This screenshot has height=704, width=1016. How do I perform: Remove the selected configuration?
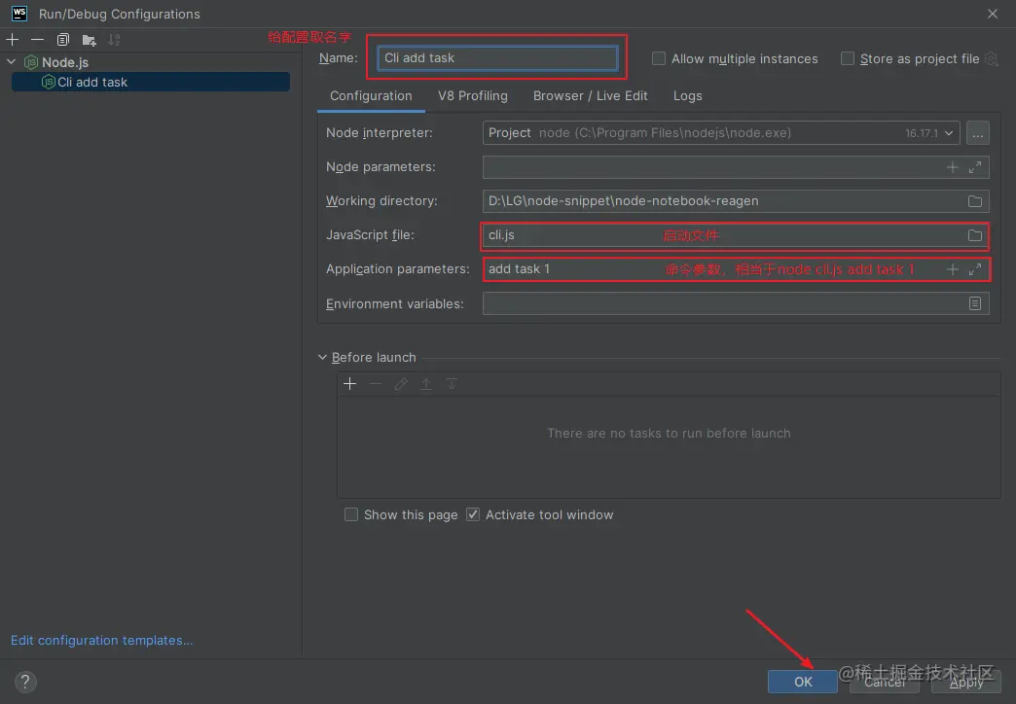pyautogui.click(x=38, y=40)
